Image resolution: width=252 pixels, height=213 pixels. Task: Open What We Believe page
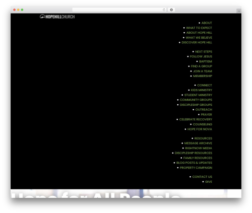199,37
